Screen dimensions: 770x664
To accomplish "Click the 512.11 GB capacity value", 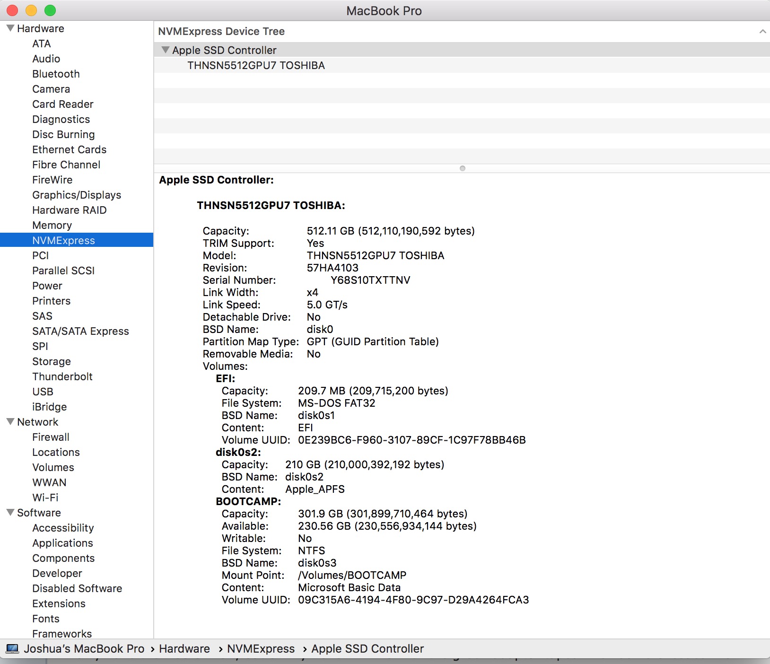I will click(x=391, y=231).
